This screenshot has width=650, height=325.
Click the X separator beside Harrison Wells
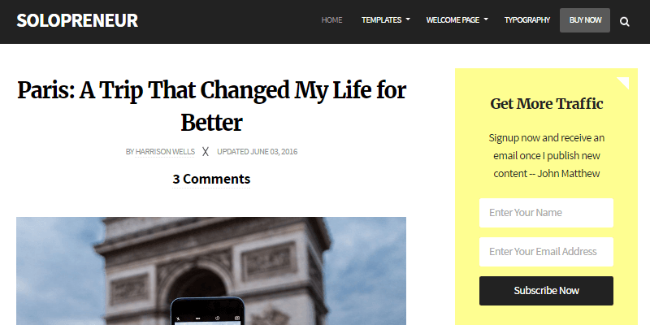click(x=206, y=151)
